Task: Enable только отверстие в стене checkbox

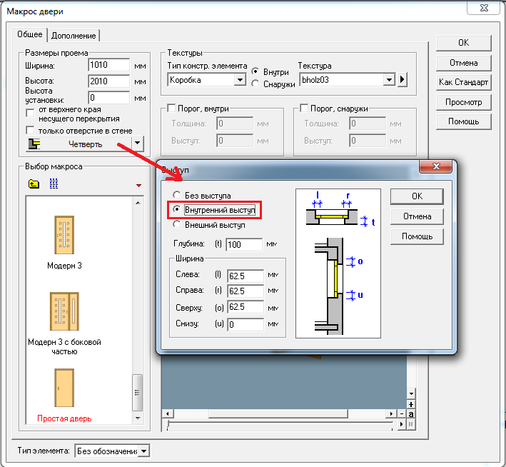Action: click(30, 130)
